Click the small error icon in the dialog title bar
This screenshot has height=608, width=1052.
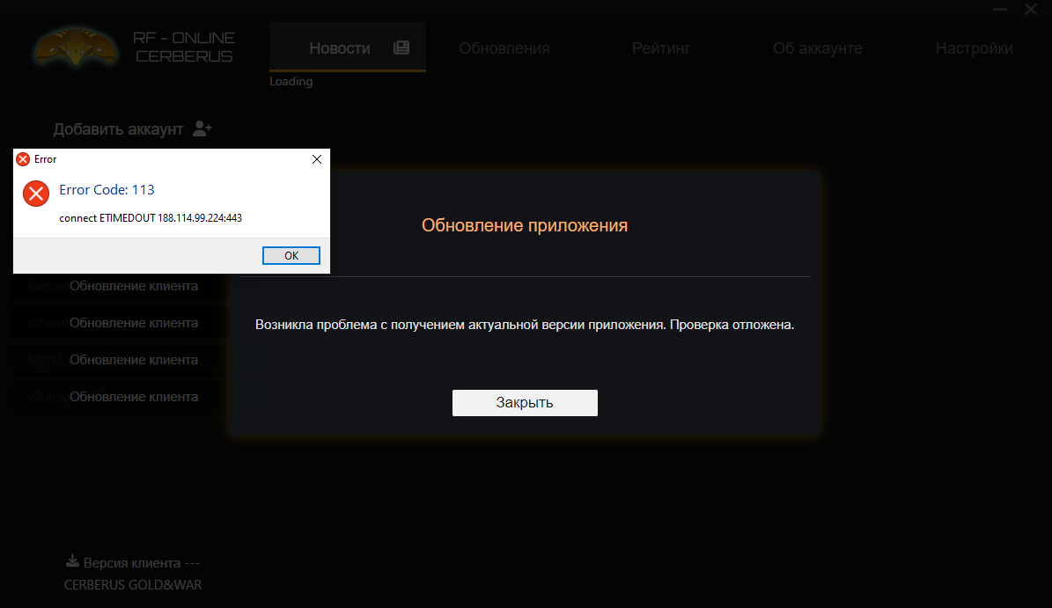click(x=23, y=159)
